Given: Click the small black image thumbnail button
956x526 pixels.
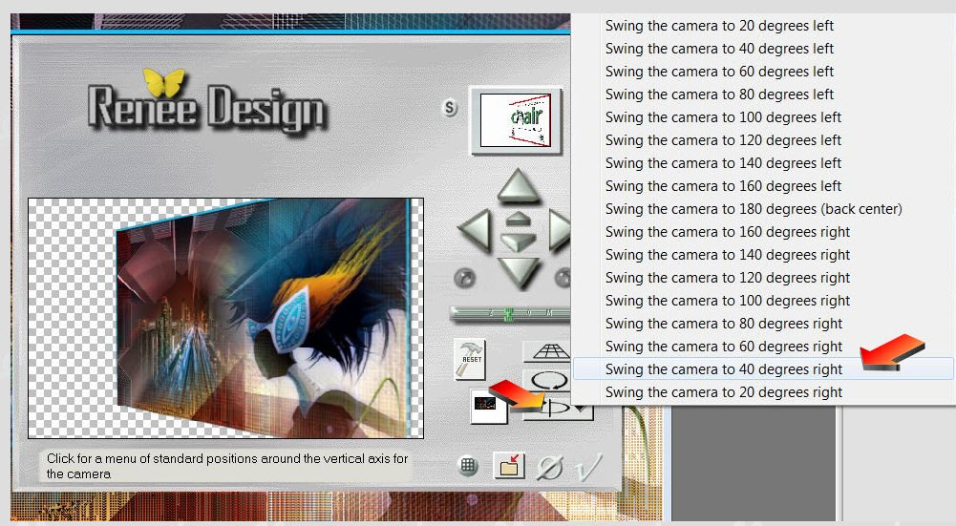Looking at the screenshot, I should [488, 406].
